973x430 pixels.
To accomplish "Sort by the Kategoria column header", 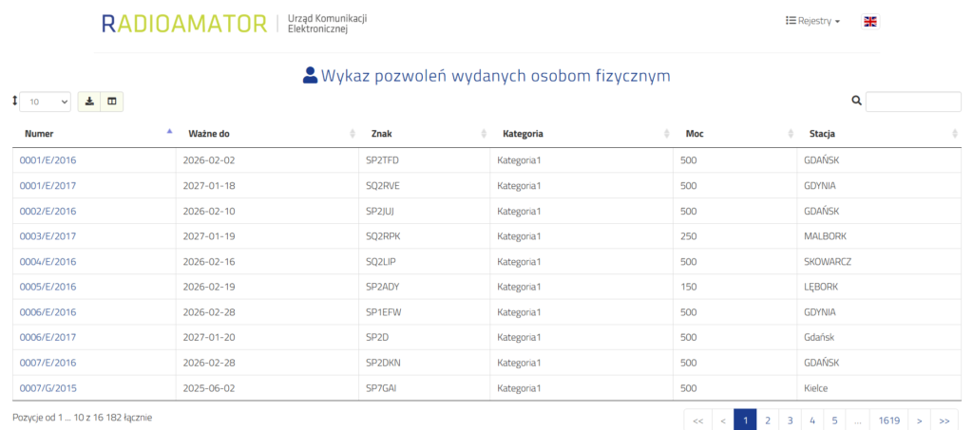I will (x=582, y=133).
